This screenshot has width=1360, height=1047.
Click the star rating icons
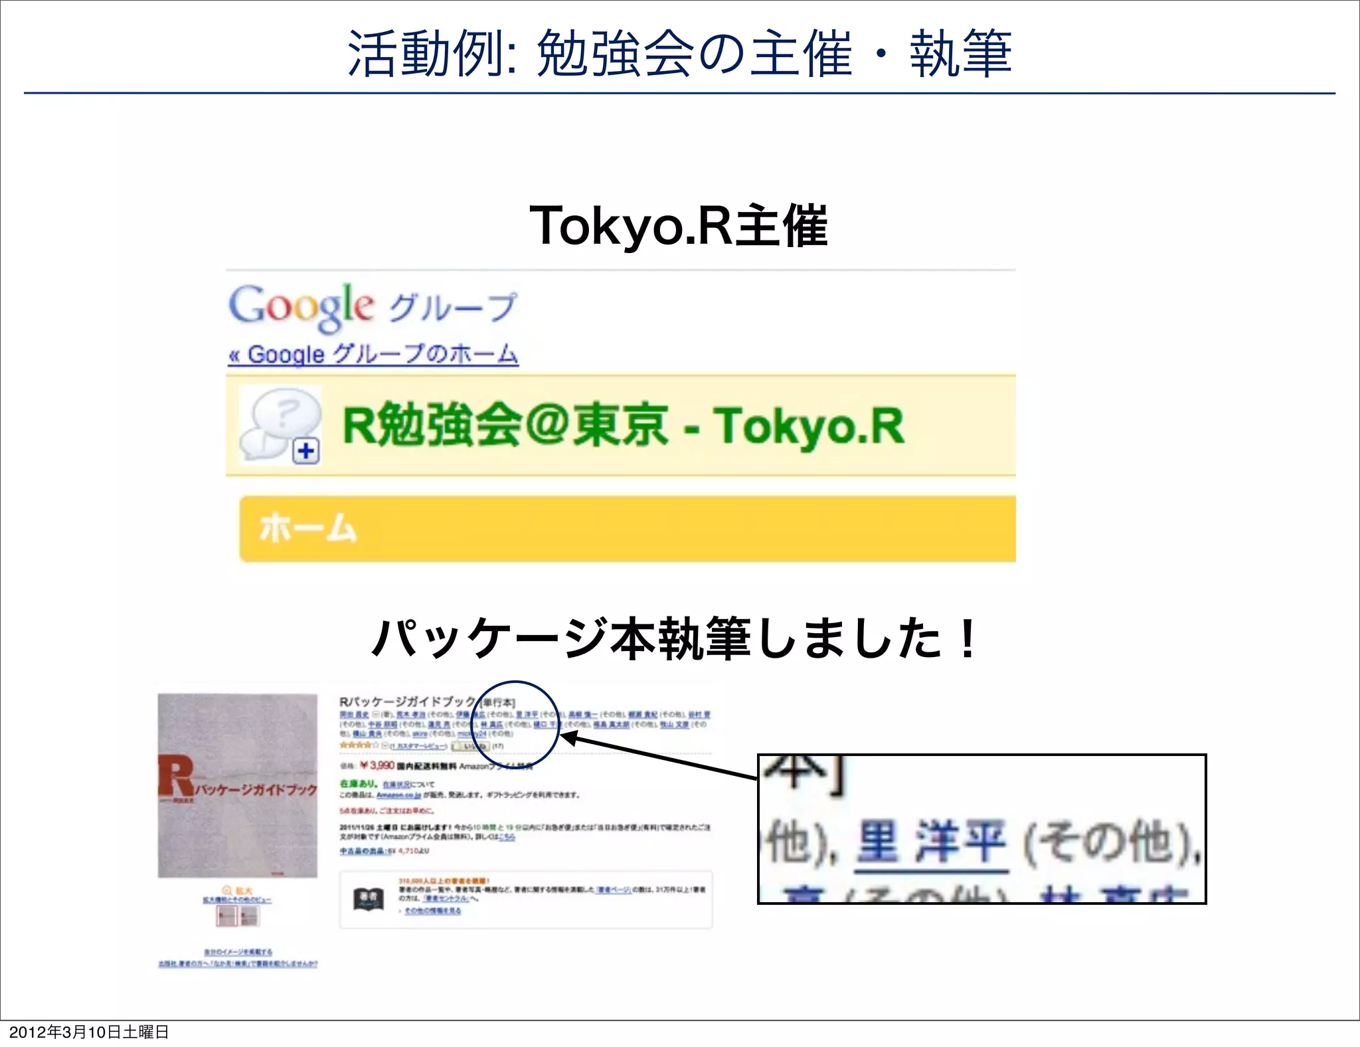359,745
